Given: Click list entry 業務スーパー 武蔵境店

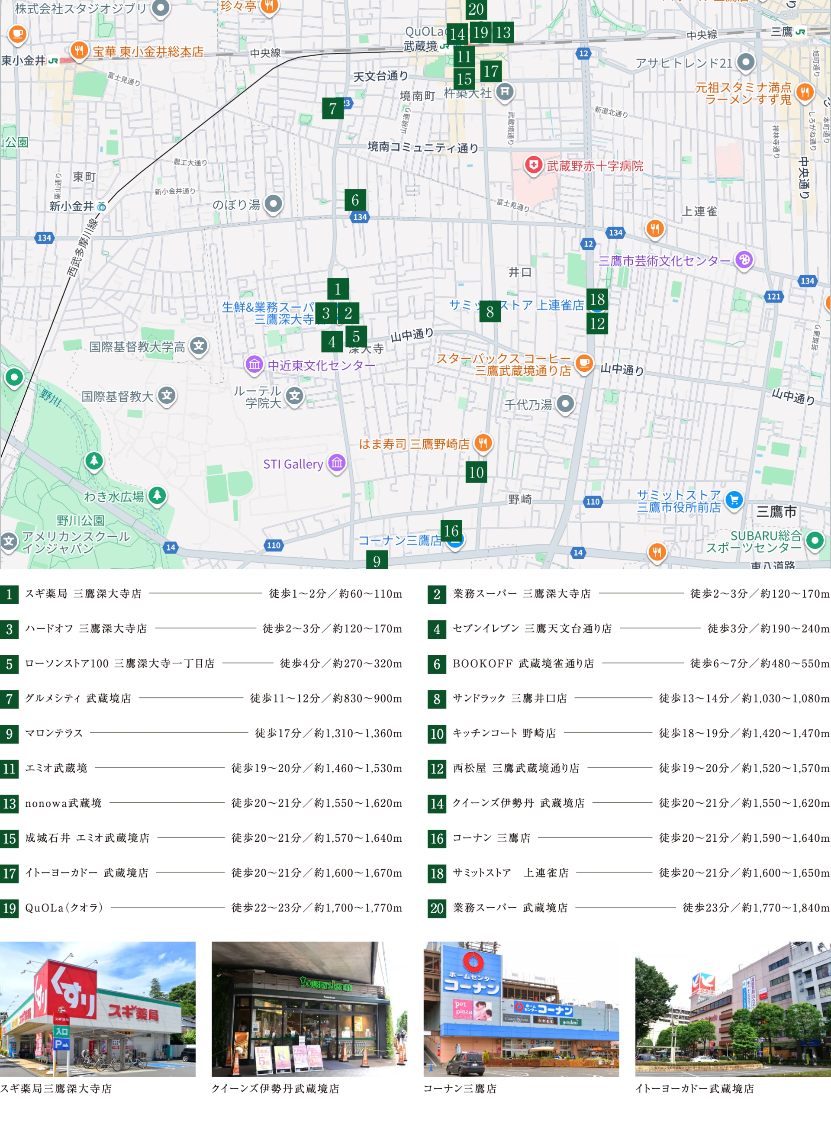Looking at the screenshot, I should pos(629,908).
